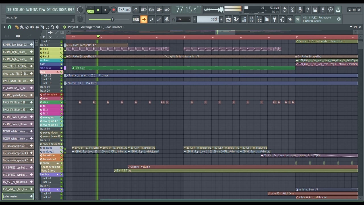Save project with the floppy disk icon
364x205 pixels.
315,10
